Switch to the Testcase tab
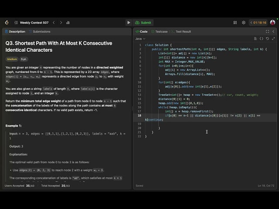Screen dimensions: 279x209 (160, 31)
